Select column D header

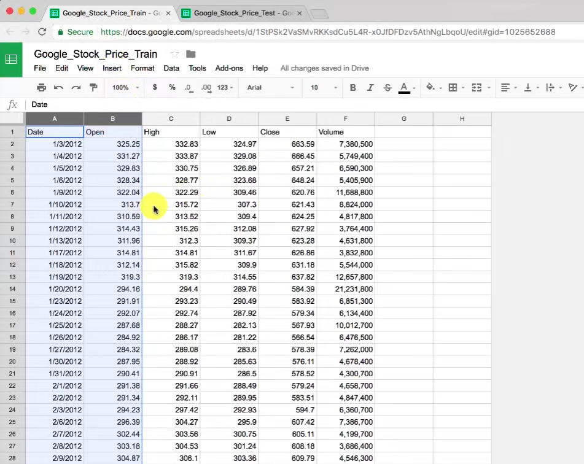(x=229, y=118)
